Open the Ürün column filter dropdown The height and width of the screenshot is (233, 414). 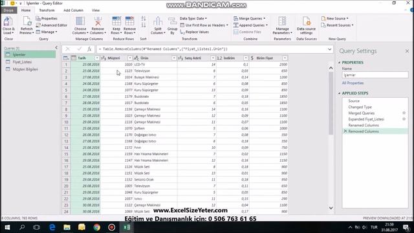(174, 58)
